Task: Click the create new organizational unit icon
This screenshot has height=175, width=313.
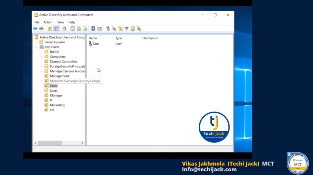Action: pos(120,29)
